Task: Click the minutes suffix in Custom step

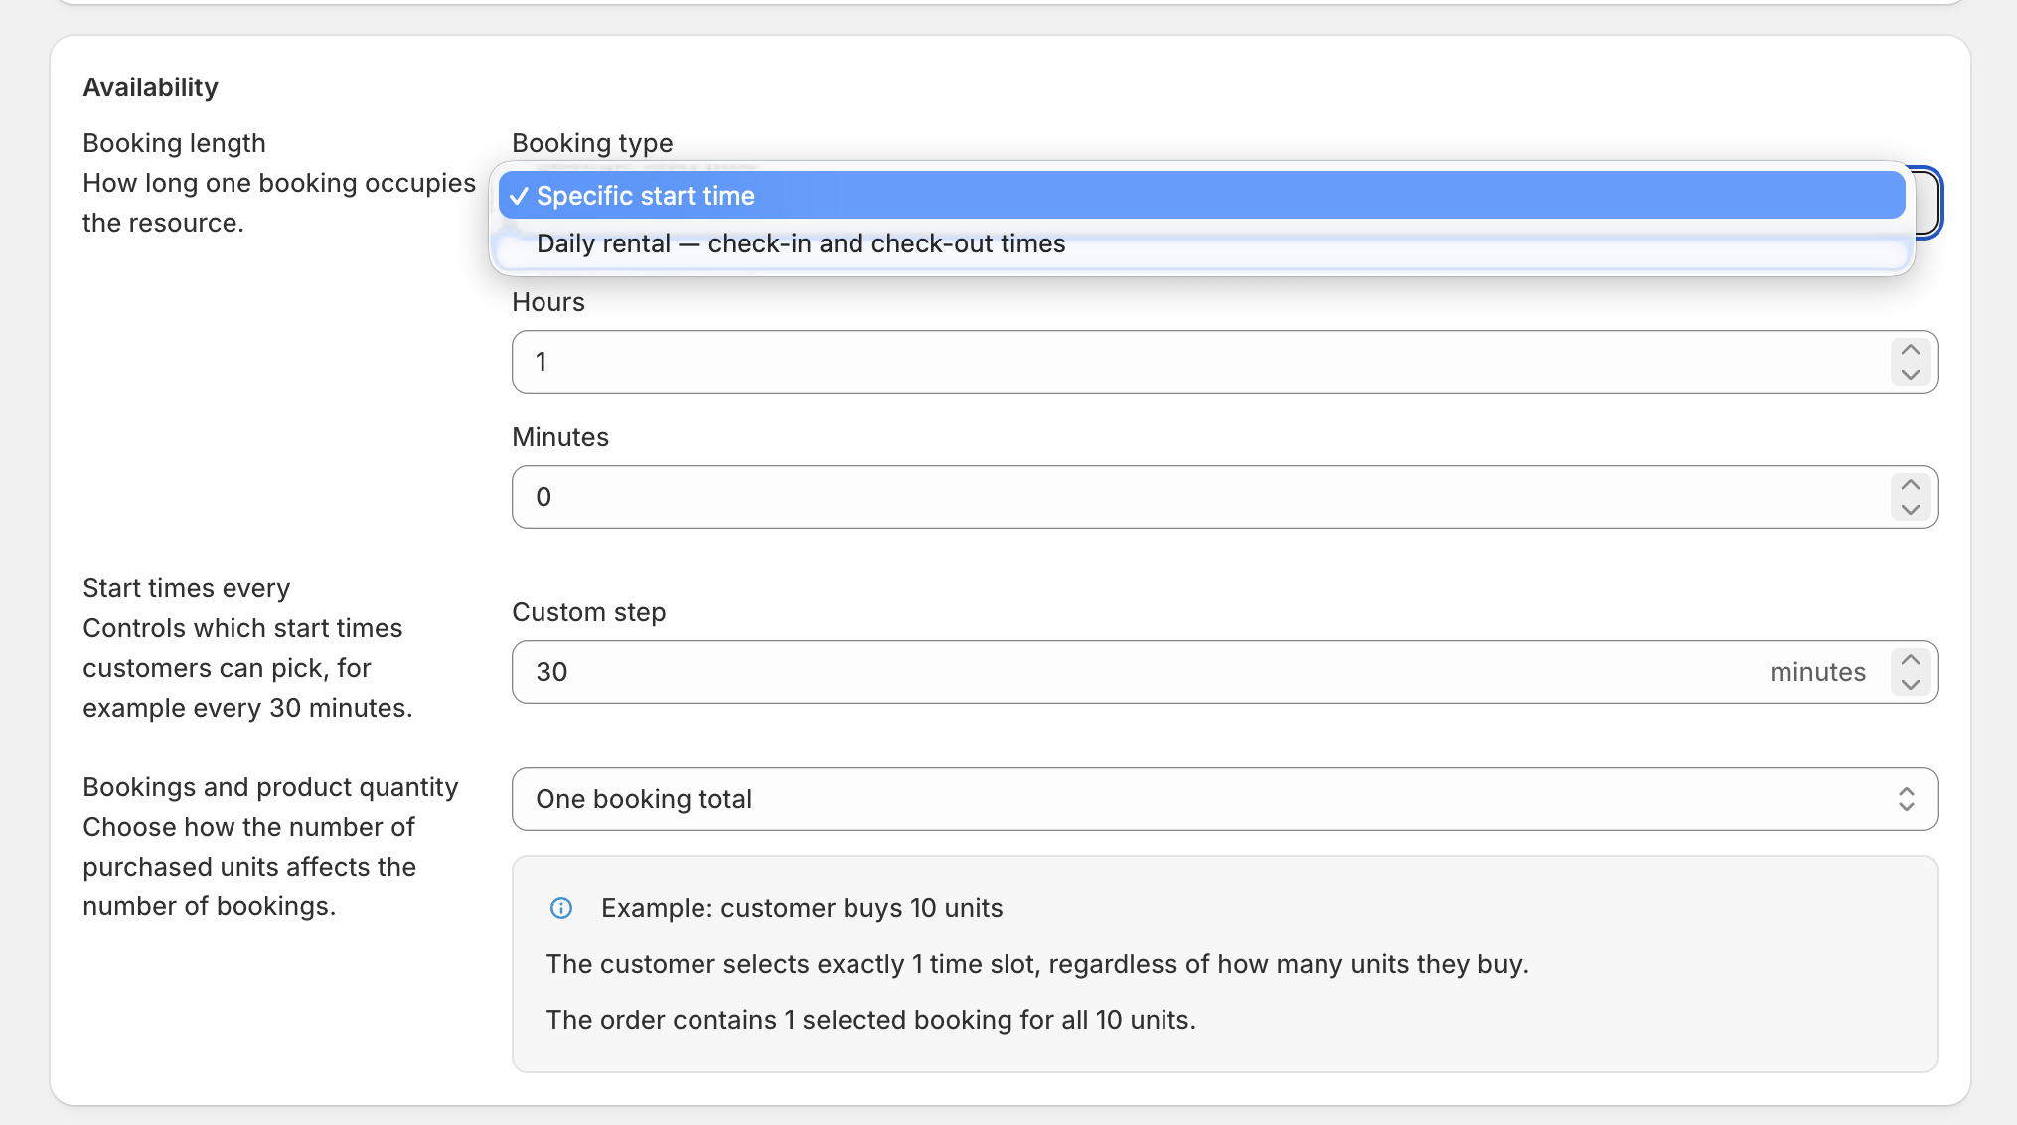Action: pyautogui.click(x=1817, y=672)
